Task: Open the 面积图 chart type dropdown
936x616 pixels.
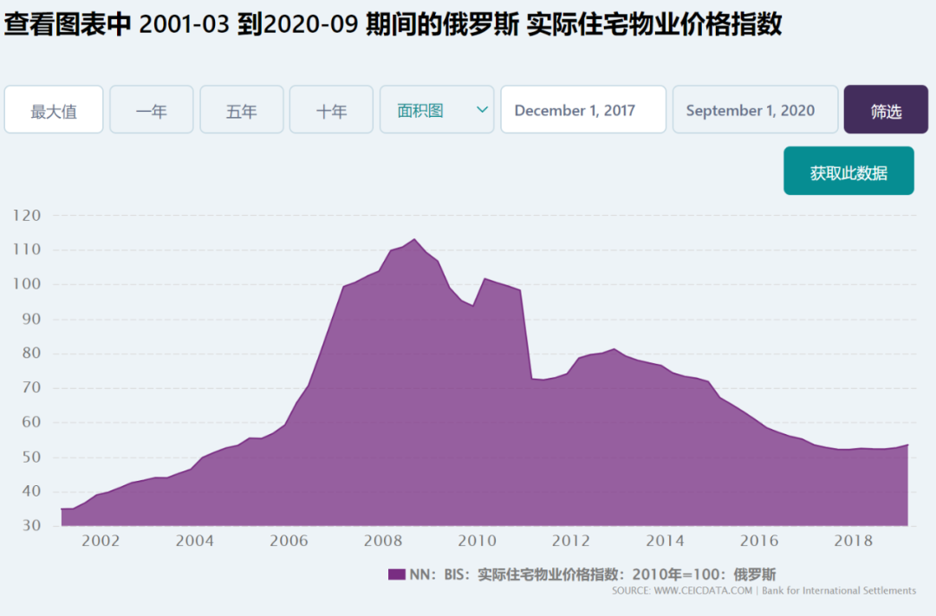Action: 437,110
